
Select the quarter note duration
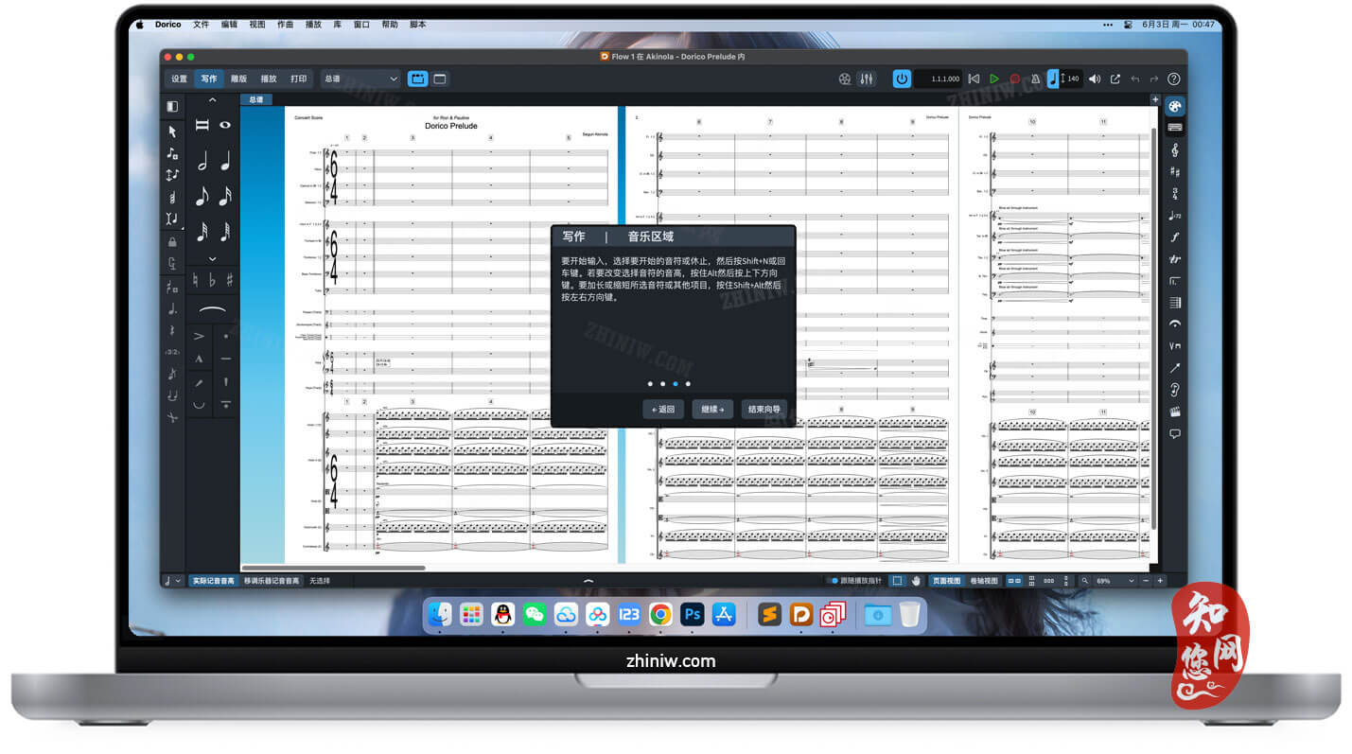click(225, 162)
